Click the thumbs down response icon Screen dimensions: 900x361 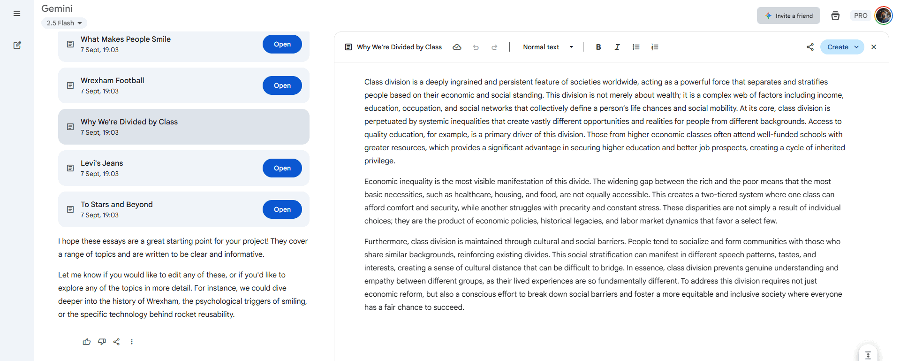(x=102, y=342)
